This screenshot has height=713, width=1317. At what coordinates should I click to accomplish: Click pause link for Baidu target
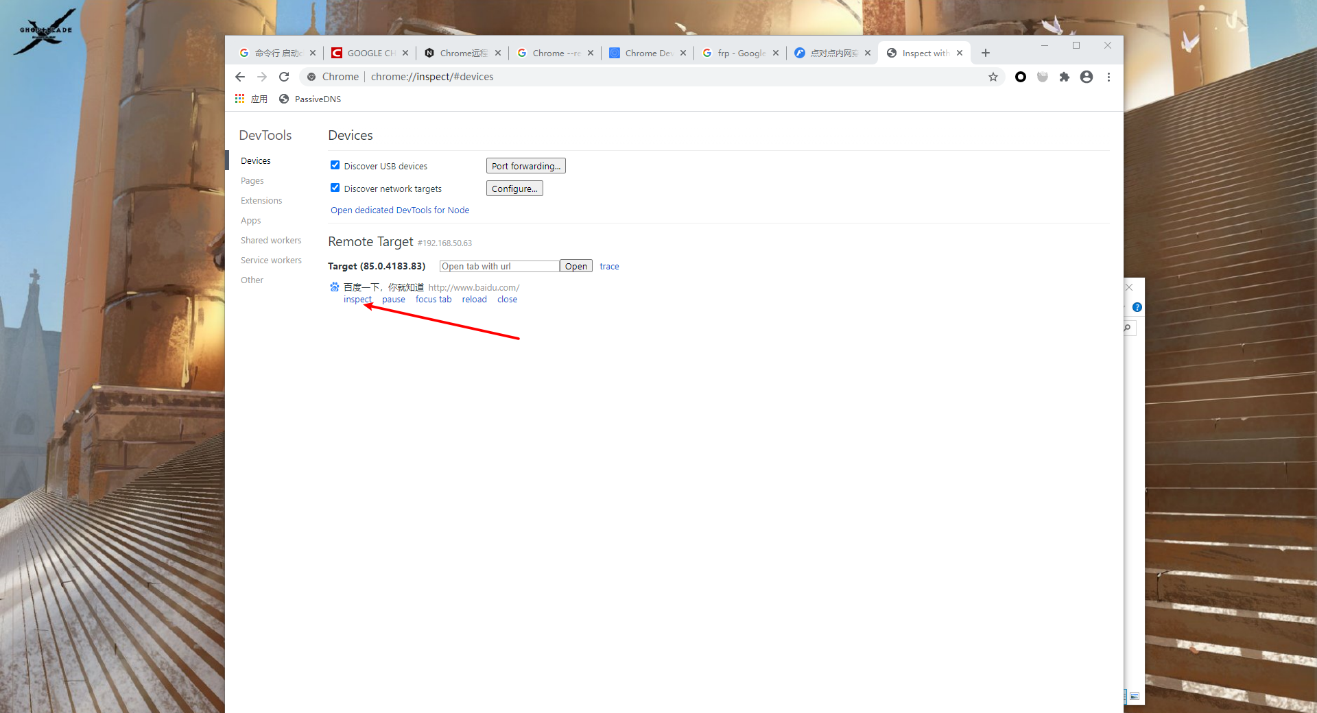pyautogui.click(x=394, y=300)
